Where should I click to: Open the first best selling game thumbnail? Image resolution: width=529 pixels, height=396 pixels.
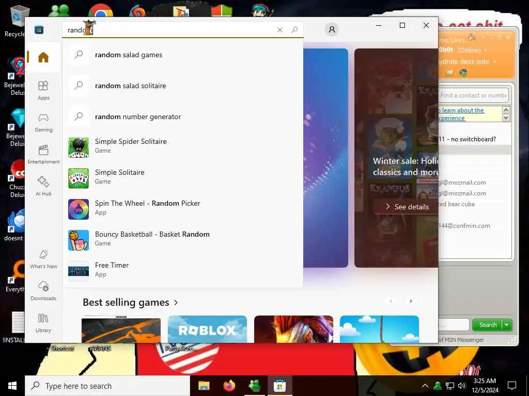click(x=121, y=329)
